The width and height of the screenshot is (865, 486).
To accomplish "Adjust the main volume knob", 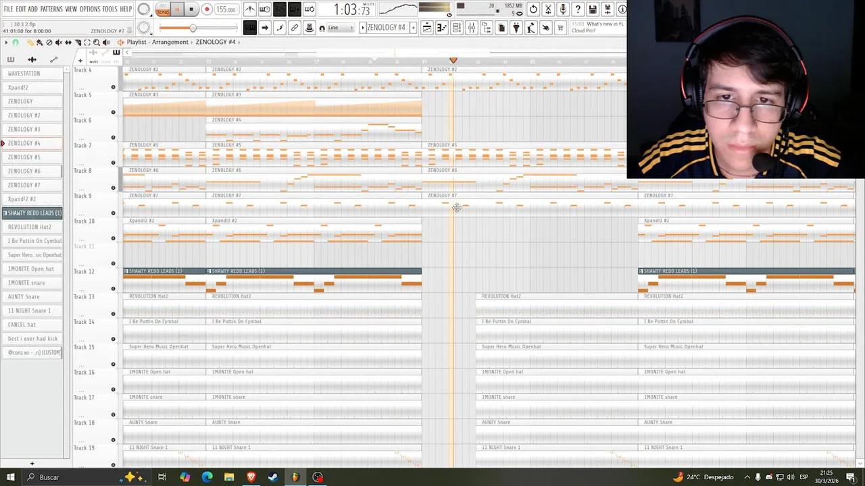I will (x=144, y=9).
